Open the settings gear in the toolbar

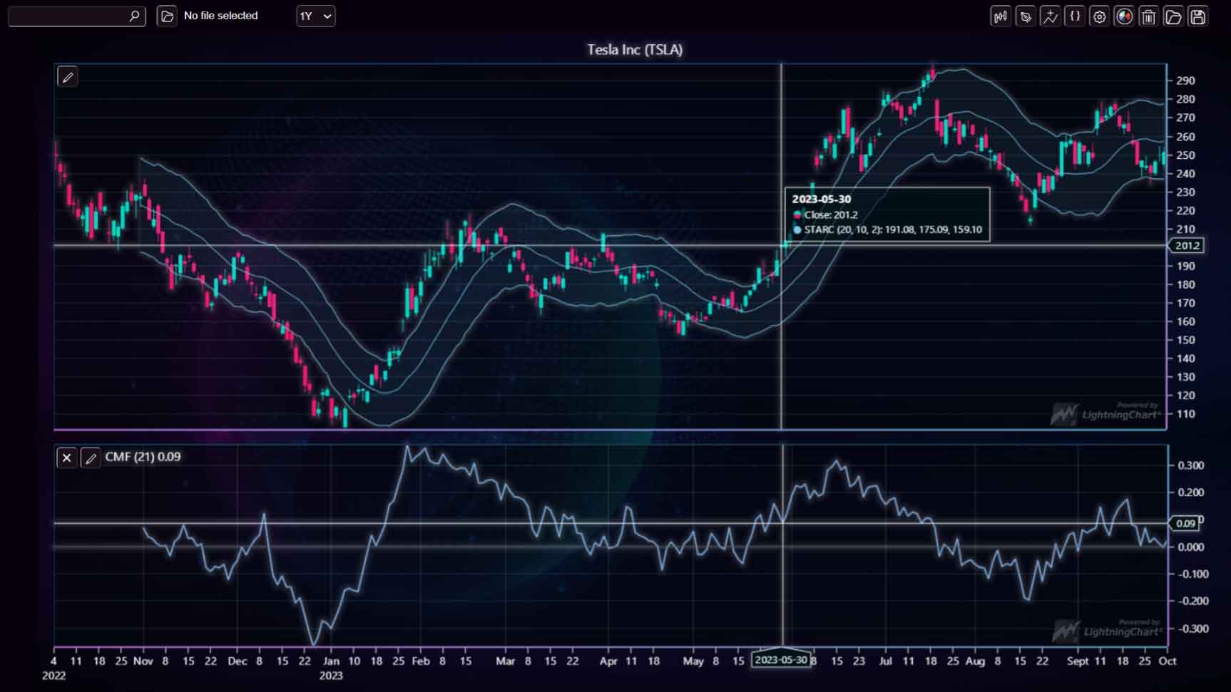coord(1099,16)
